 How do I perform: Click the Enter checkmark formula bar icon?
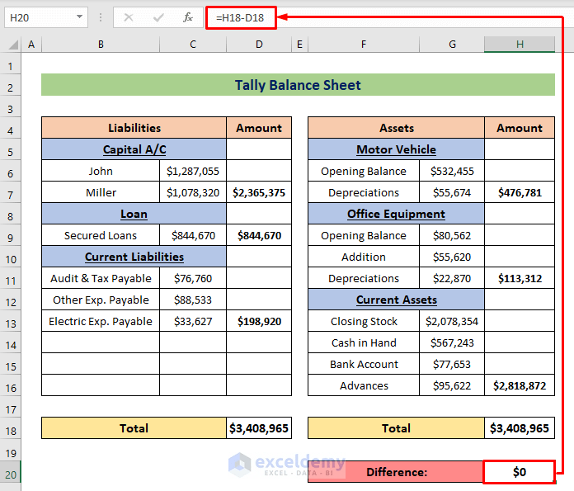(158, 17)
